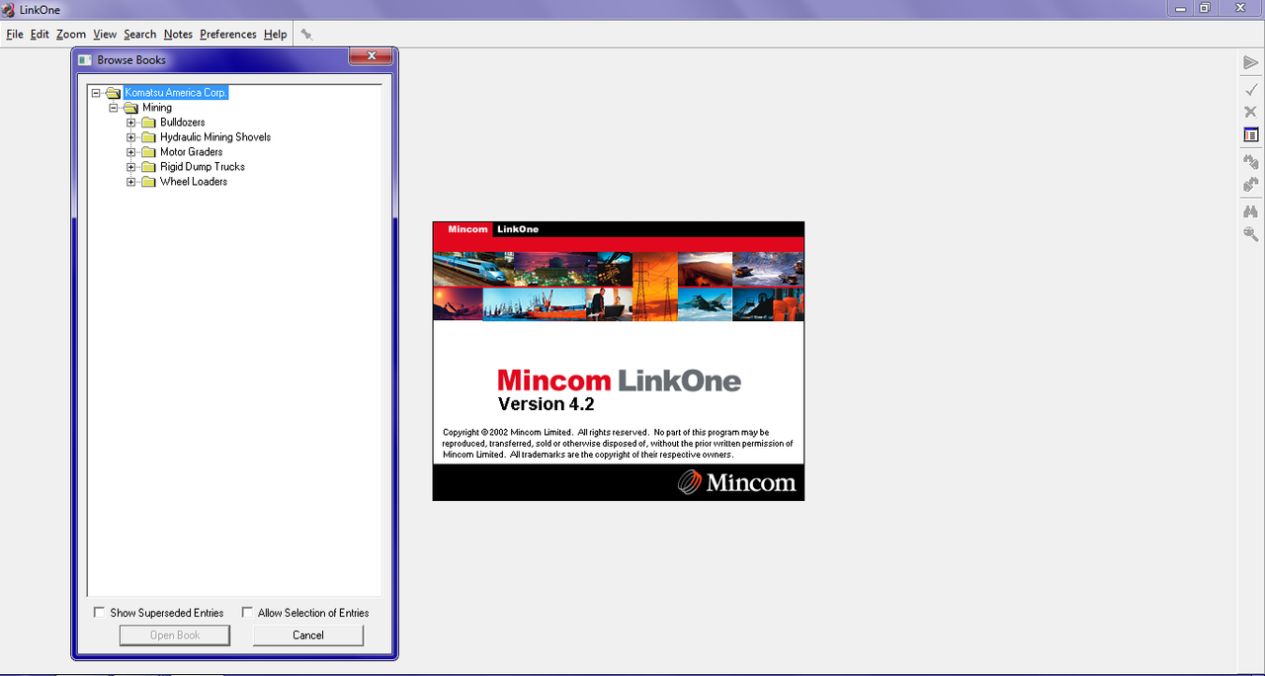Click the magnifying glass icon in right toolbar
Image resolution: width=1265 pixels, height=676 pixels.
pos(1250,234)
